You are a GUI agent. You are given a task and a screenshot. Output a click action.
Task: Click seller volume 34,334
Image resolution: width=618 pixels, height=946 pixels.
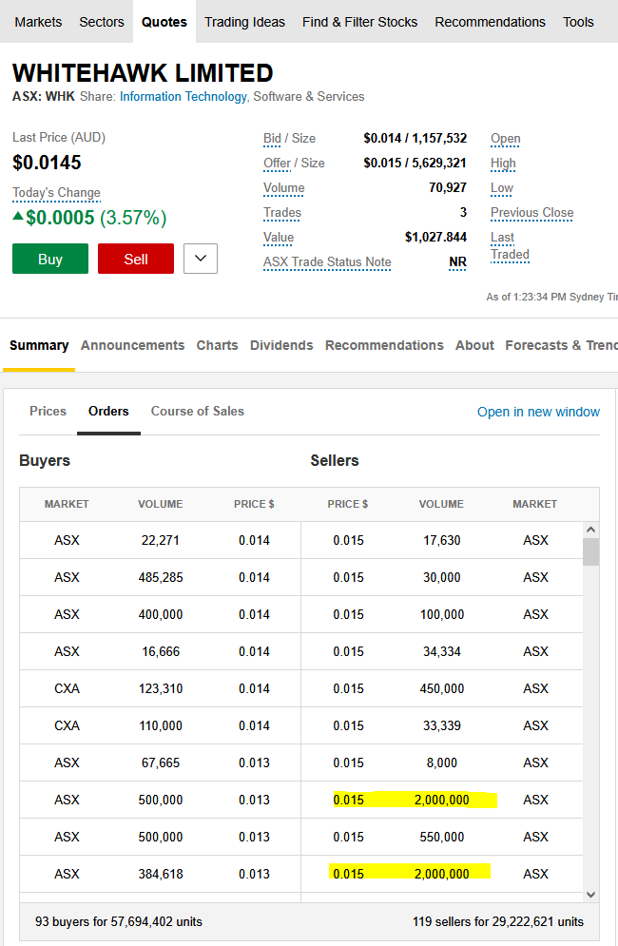[x=442, y=652]
